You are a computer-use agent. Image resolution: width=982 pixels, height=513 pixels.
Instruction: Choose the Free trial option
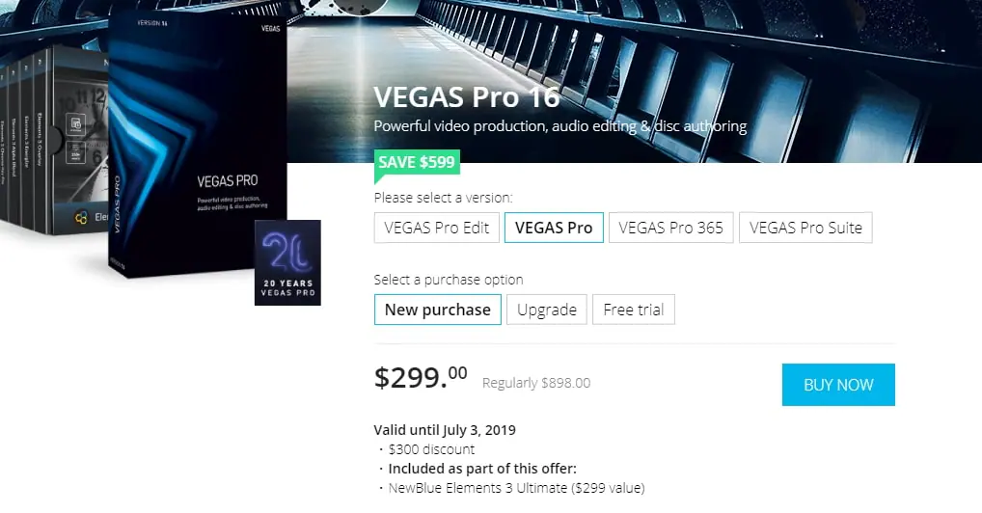tap(633, 310)
